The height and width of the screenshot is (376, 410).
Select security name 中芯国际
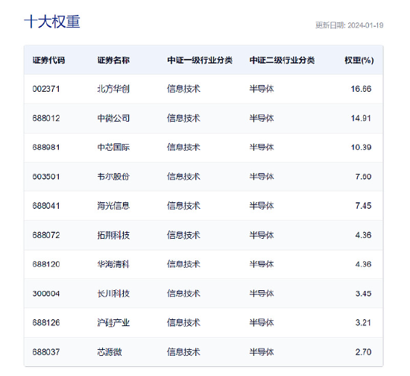tap(113, 147)
